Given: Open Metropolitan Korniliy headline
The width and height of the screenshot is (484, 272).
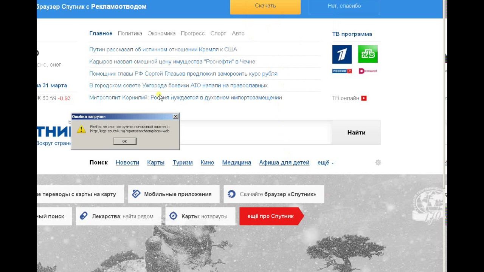Looking at the screenshot, I should [x=186, y=97].
